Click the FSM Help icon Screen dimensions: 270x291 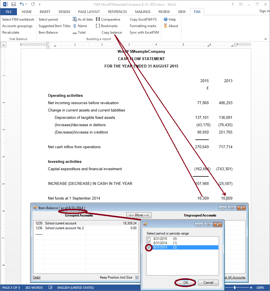[166, 19]
